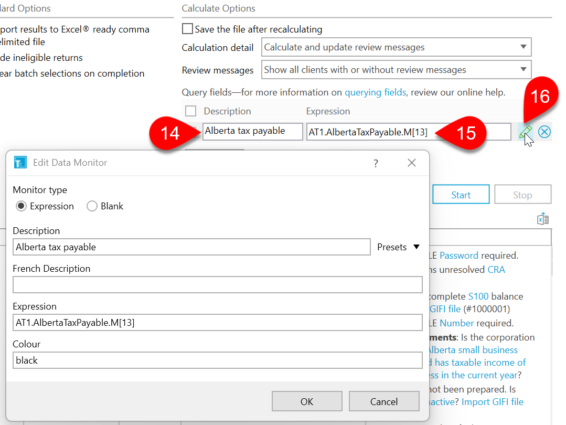Click the CRA link

click(496, 269)
